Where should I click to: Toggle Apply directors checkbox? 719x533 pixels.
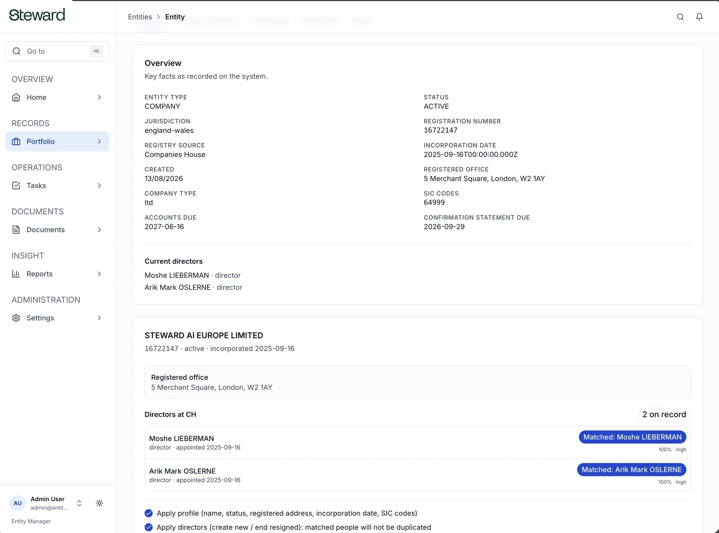click(x=149, y=527)
